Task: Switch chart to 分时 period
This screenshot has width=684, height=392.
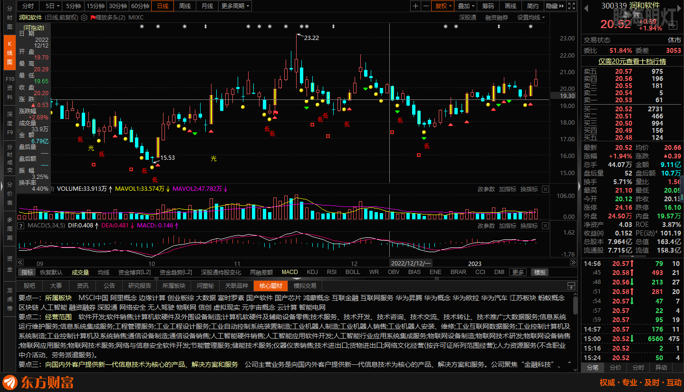Action: 28,6
